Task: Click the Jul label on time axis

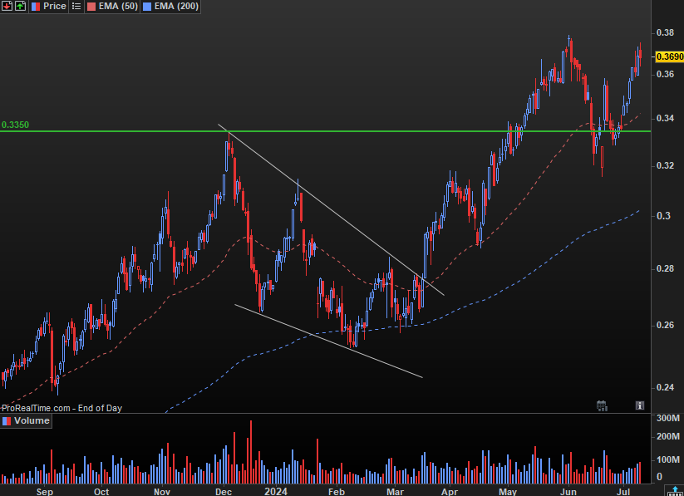Action: click(624, 492)
